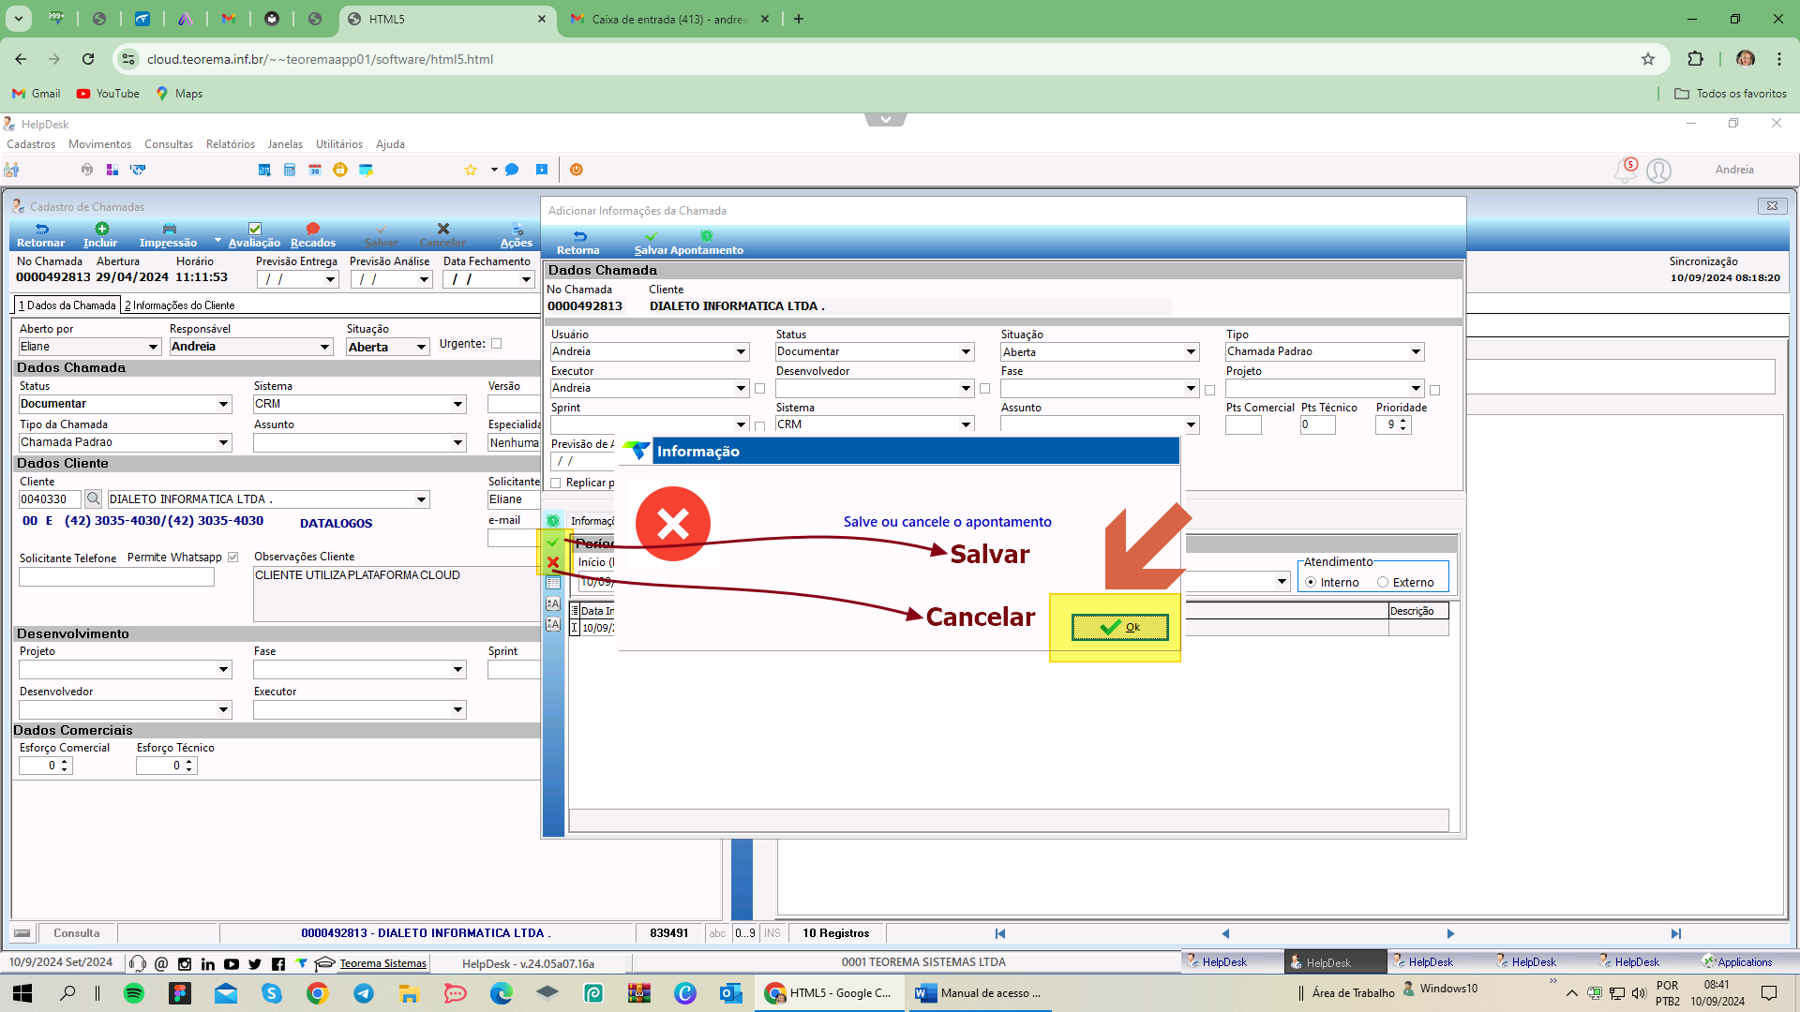Toggle the Urgente checkbox

pyautogui.click(x=497, y=344)
